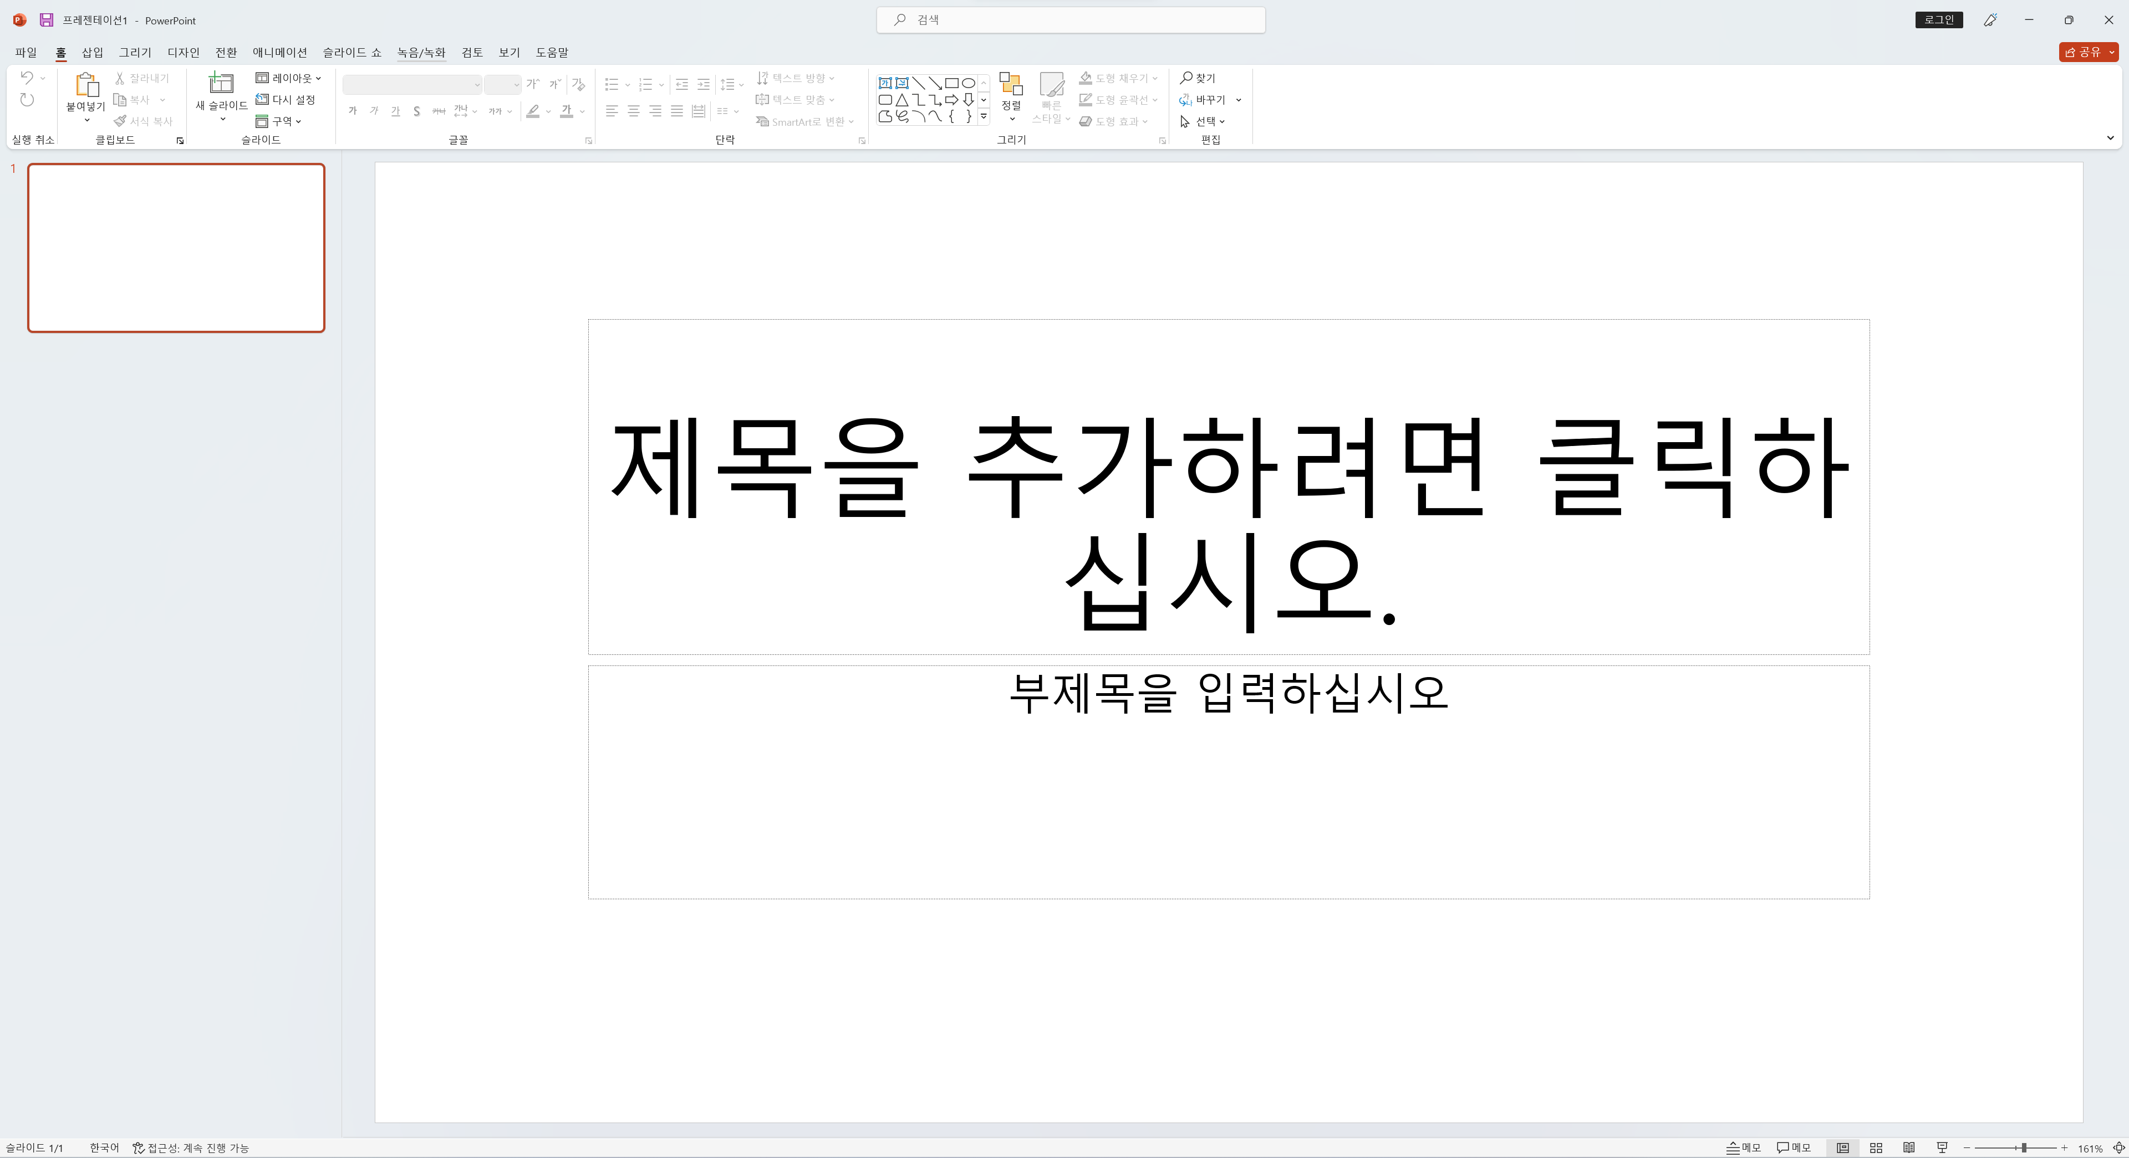
Task: Open the Insert (삽입) tab
Action: tap(93, 52)
